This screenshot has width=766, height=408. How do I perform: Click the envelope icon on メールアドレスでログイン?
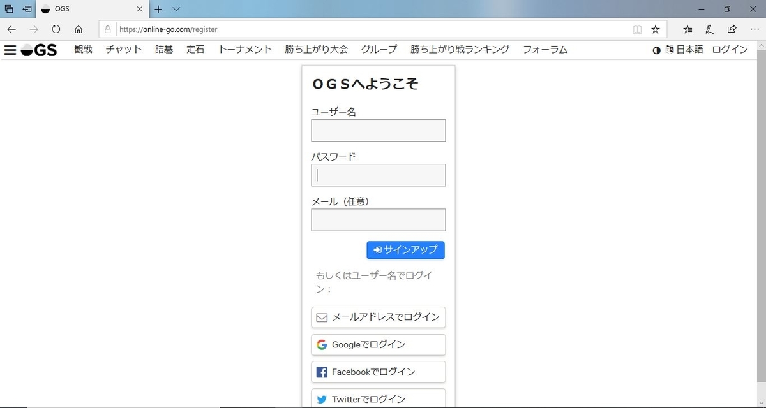coord(321,317)
